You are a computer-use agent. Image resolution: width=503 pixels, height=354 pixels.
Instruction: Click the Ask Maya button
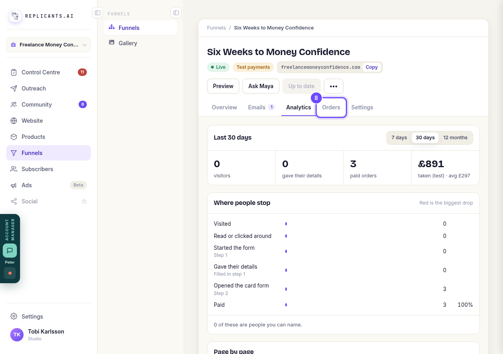(261, 86)
